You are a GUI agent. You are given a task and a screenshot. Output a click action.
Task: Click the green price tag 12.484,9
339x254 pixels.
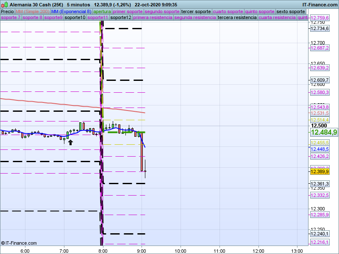pos(324,132)
